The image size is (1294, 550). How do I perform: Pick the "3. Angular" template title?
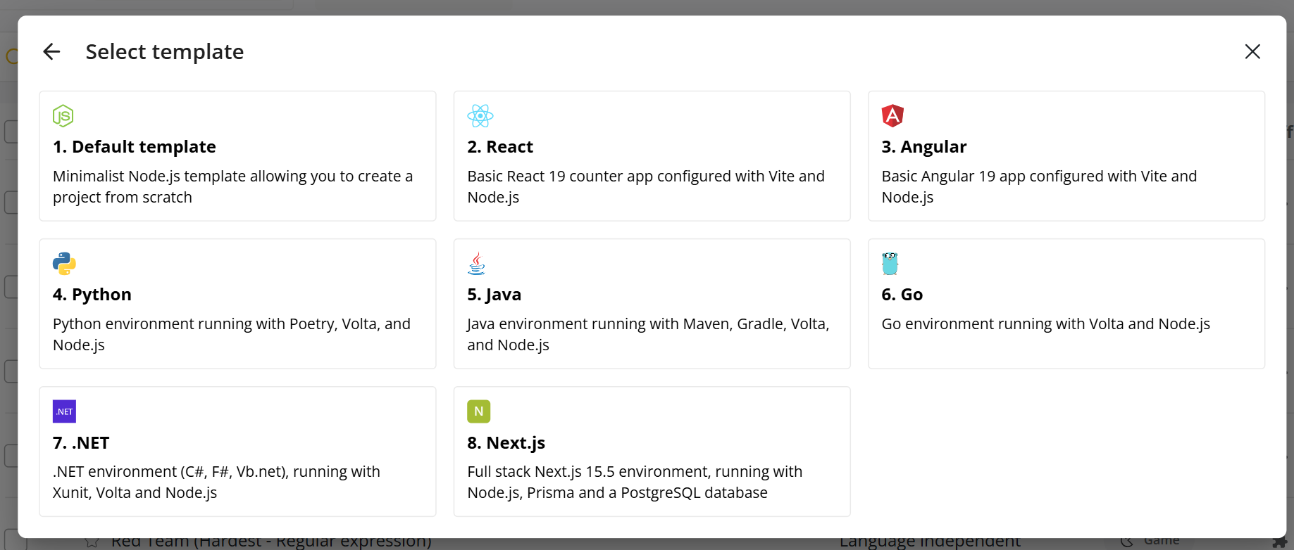pos(924,147)
